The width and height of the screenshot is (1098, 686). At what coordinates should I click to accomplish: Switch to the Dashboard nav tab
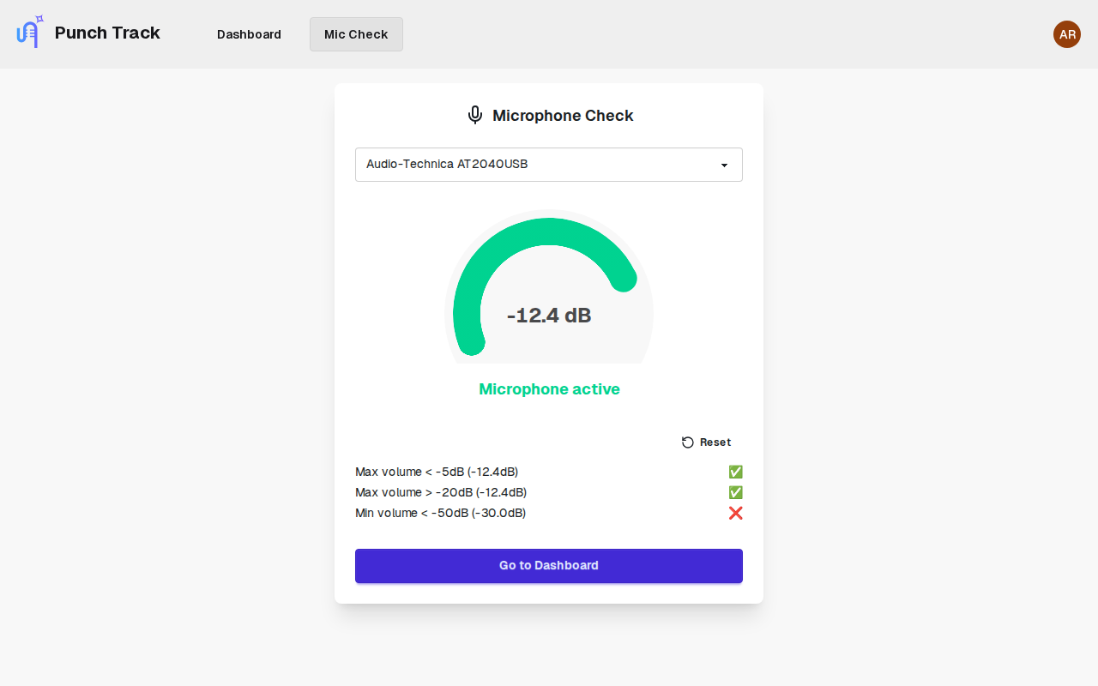pos(249,34)
